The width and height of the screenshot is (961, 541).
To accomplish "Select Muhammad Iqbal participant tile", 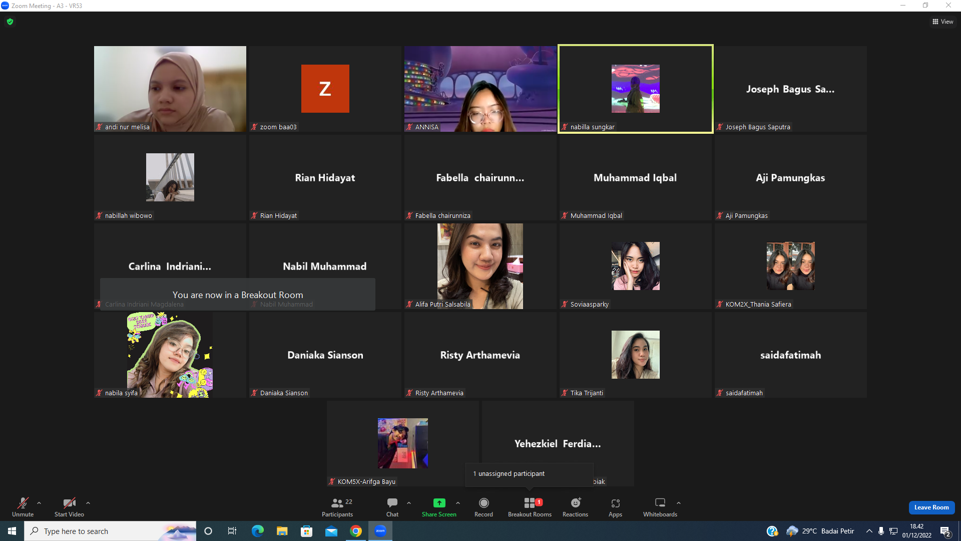I will click(x=636, y=177).
